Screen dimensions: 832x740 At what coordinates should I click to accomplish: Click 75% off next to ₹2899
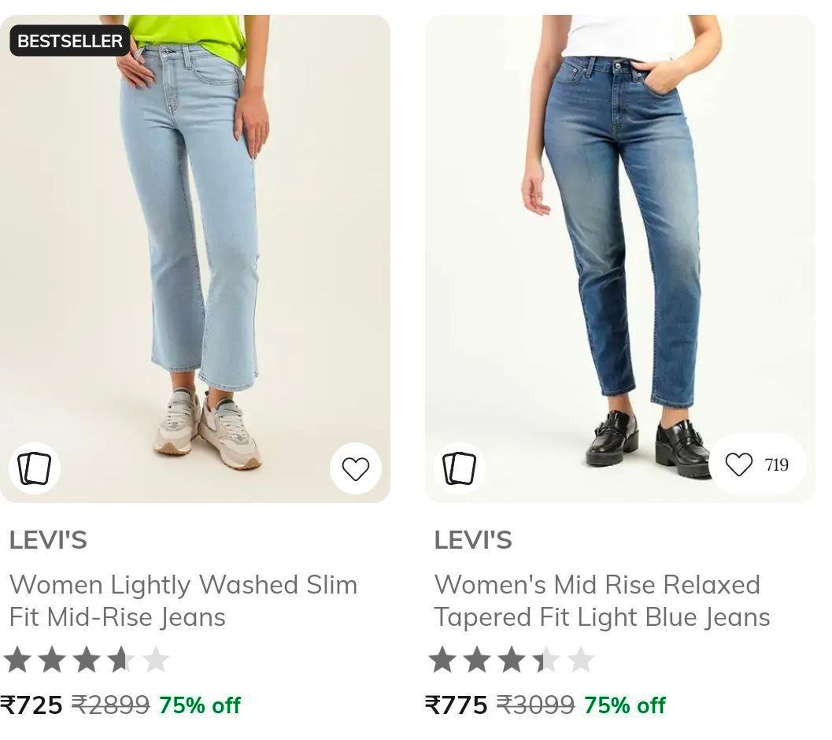(200, 705)
